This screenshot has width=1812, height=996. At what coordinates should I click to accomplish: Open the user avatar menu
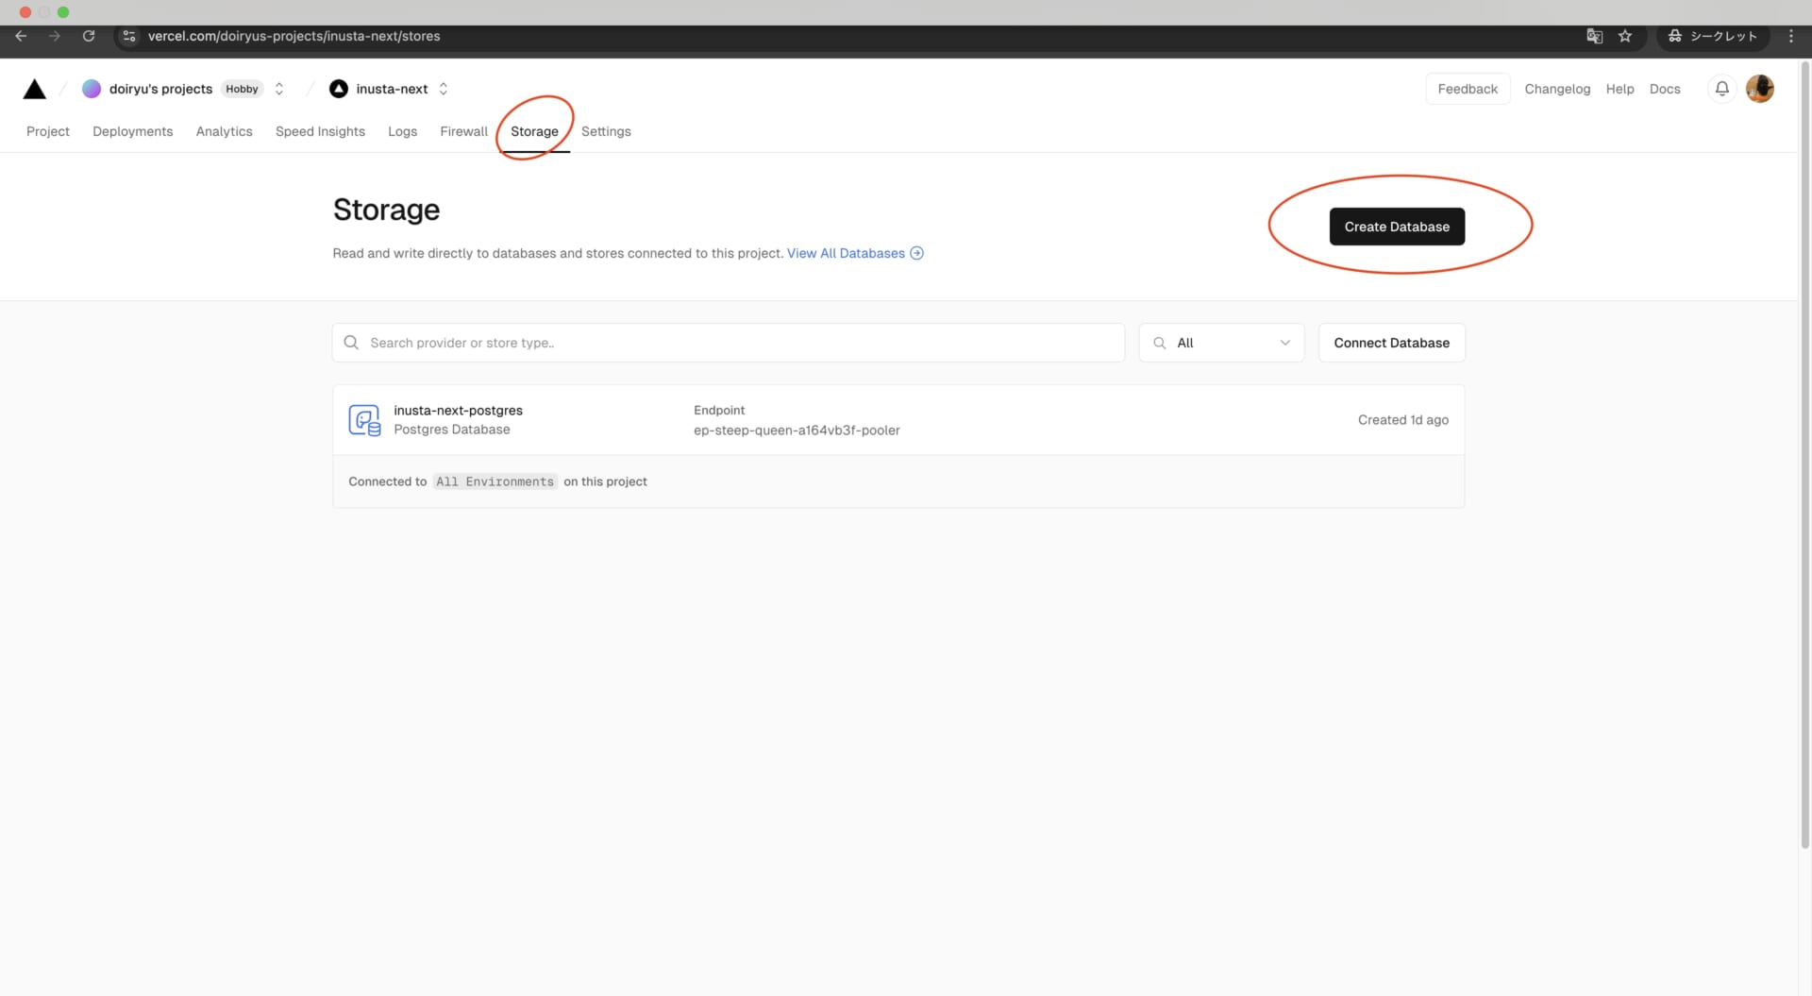[x=1759, y=89]
